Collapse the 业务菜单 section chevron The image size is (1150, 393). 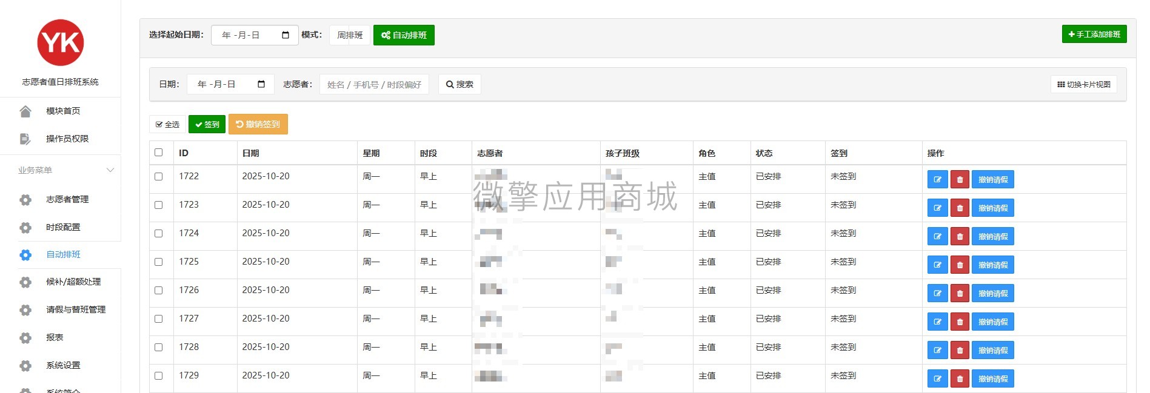[x=110, y=170]
